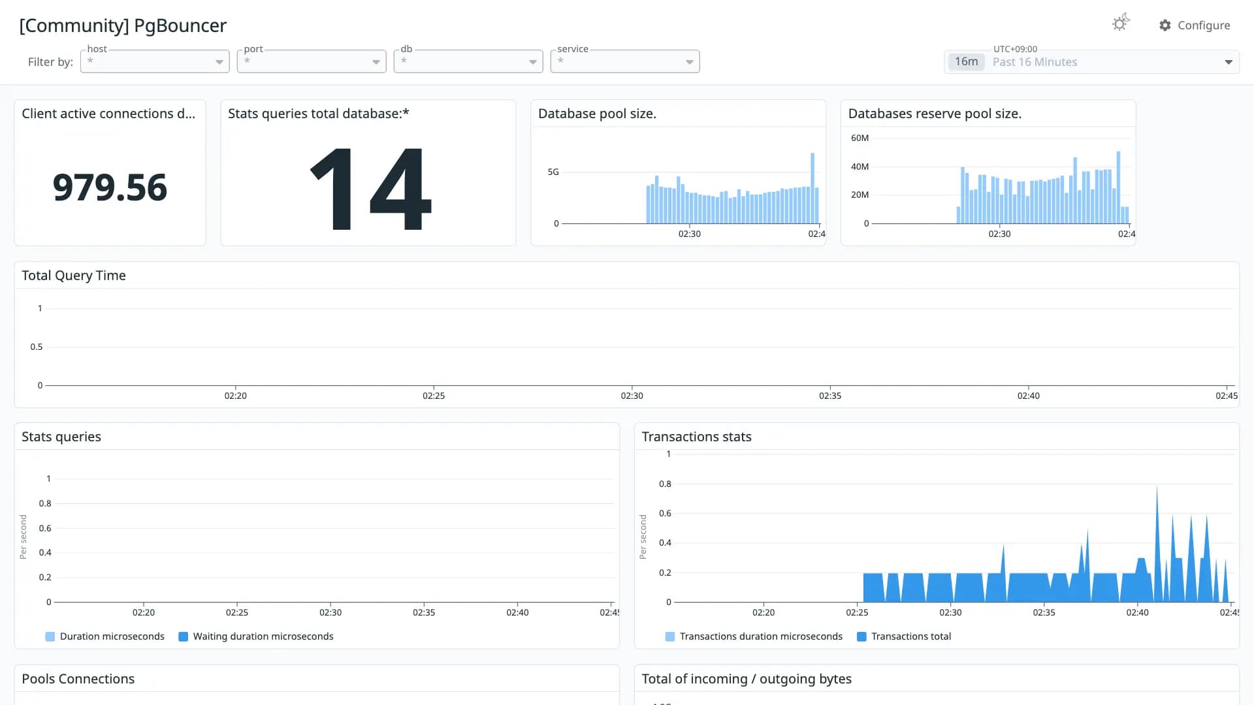Toggle the dark mode sun-moon icon
1254x705 pixels.
(1121, 23)
